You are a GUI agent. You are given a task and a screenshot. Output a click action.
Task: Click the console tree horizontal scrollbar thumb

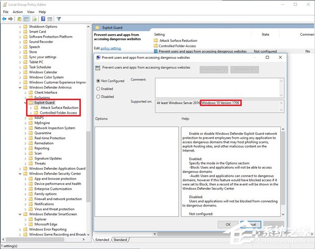[x=35, y=240]
